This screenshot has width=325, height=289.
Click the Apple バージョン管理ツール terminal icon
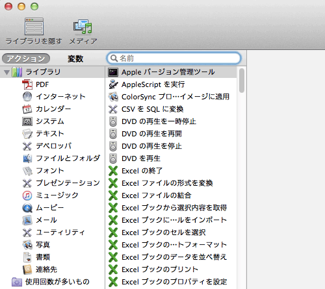113,72
